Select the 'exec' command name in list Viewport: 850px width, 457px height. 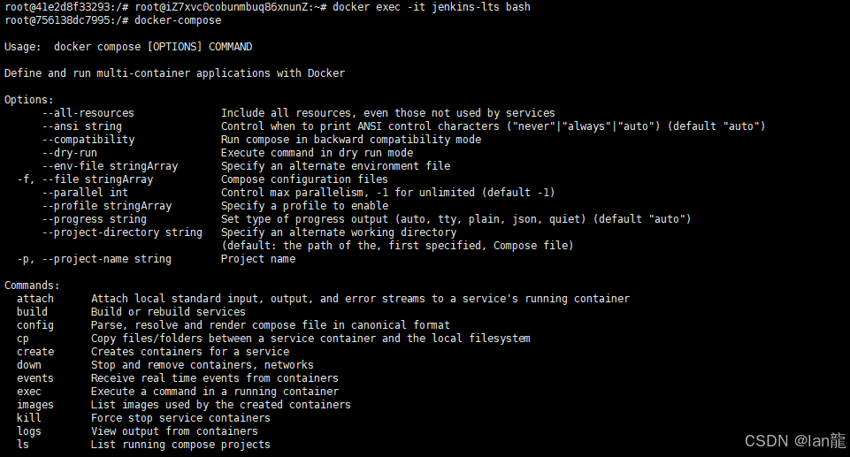[x=28, y=392]
